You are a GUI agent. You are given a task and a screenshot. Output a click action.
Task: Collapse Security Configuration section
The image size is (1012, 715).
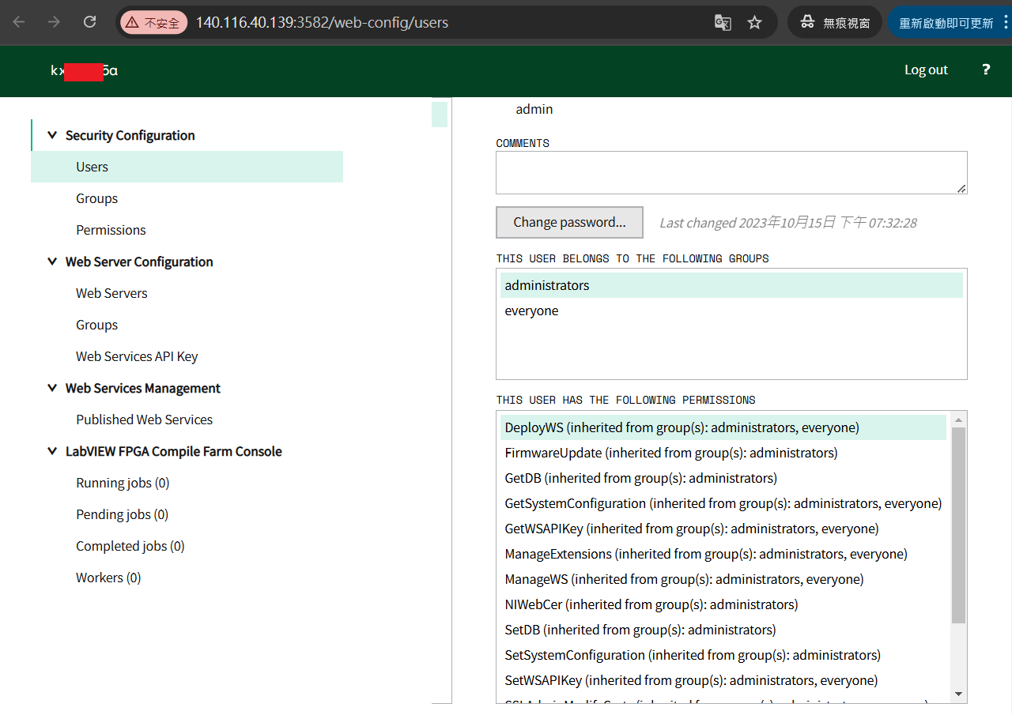52,135
